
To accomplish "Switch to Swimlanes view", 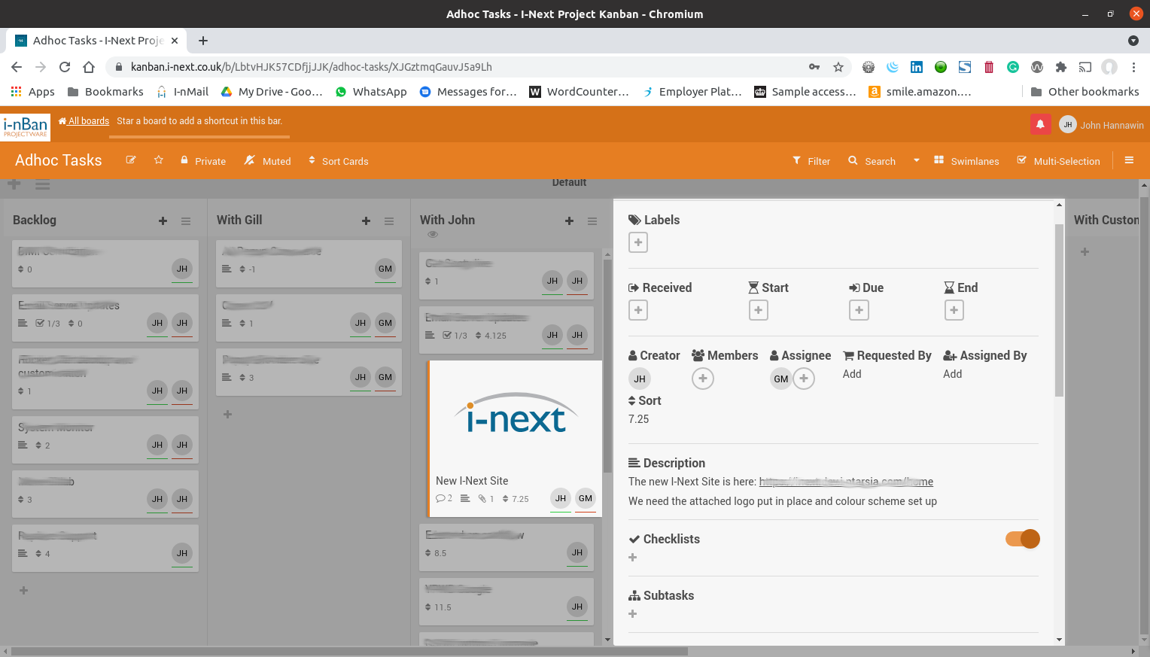I will point(966,161).
